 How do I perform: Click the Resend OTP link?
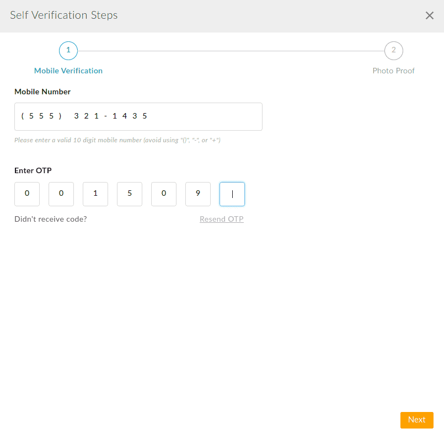click(x=221, y=219)
